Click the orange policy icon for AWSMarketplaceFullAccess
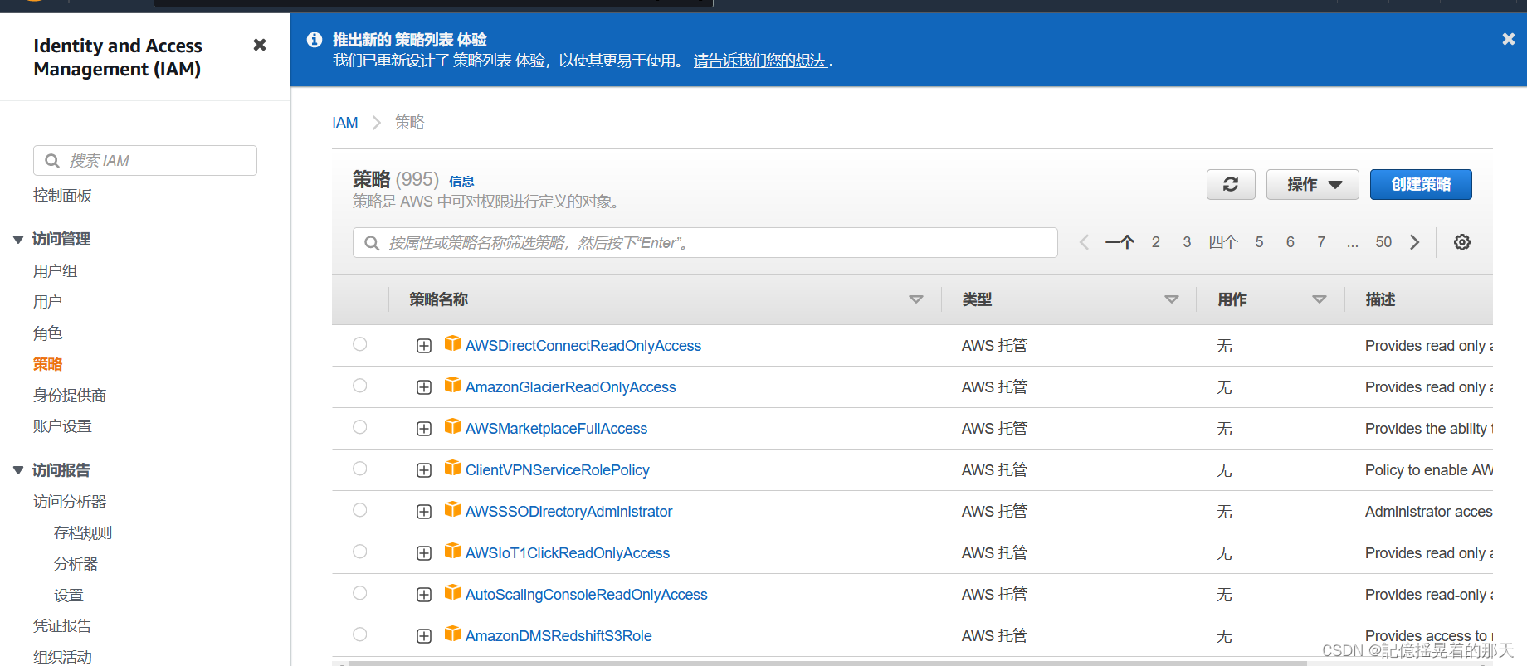 [x=452, y=426]
